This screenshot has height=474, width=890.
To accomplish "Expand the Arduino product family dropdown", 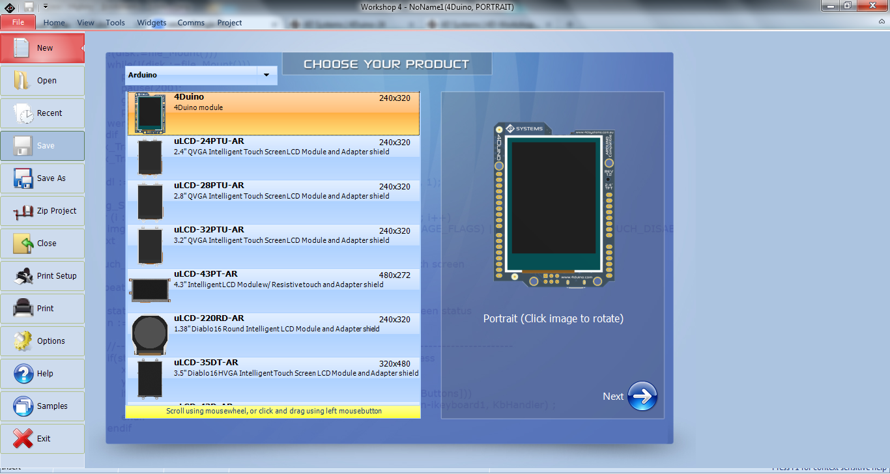I will point(266,75).
